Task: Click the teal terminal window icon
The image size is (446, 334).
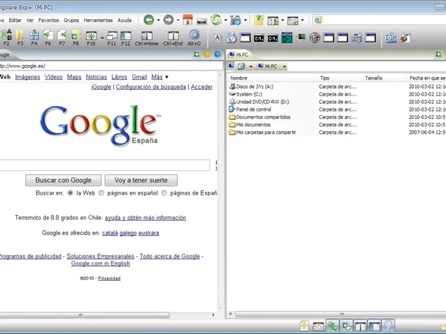Action: click(x=287, y=37)
